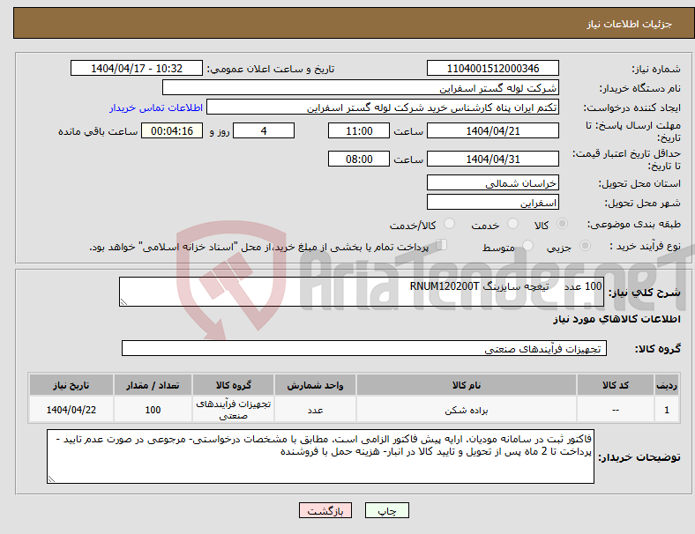The height and width of the screenshot is (534, 695).
Task: Click the remaining time field 00:04:16
Action: [172, 131]
